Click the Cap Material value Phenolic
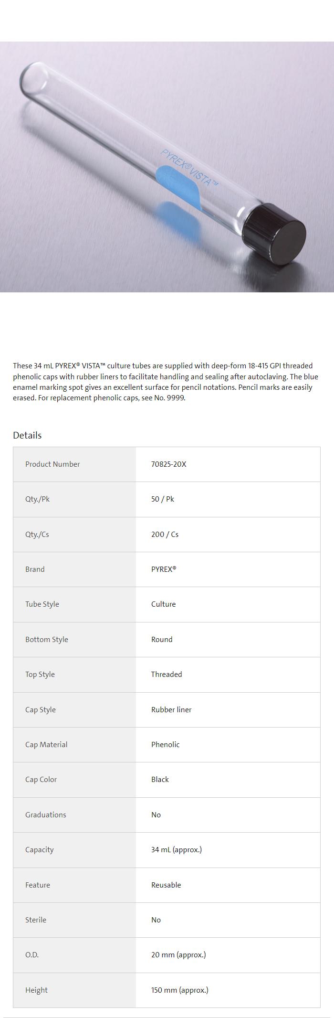Viewport: 334px width, 1018px height. pyautogui.click(x=165, y=745)
